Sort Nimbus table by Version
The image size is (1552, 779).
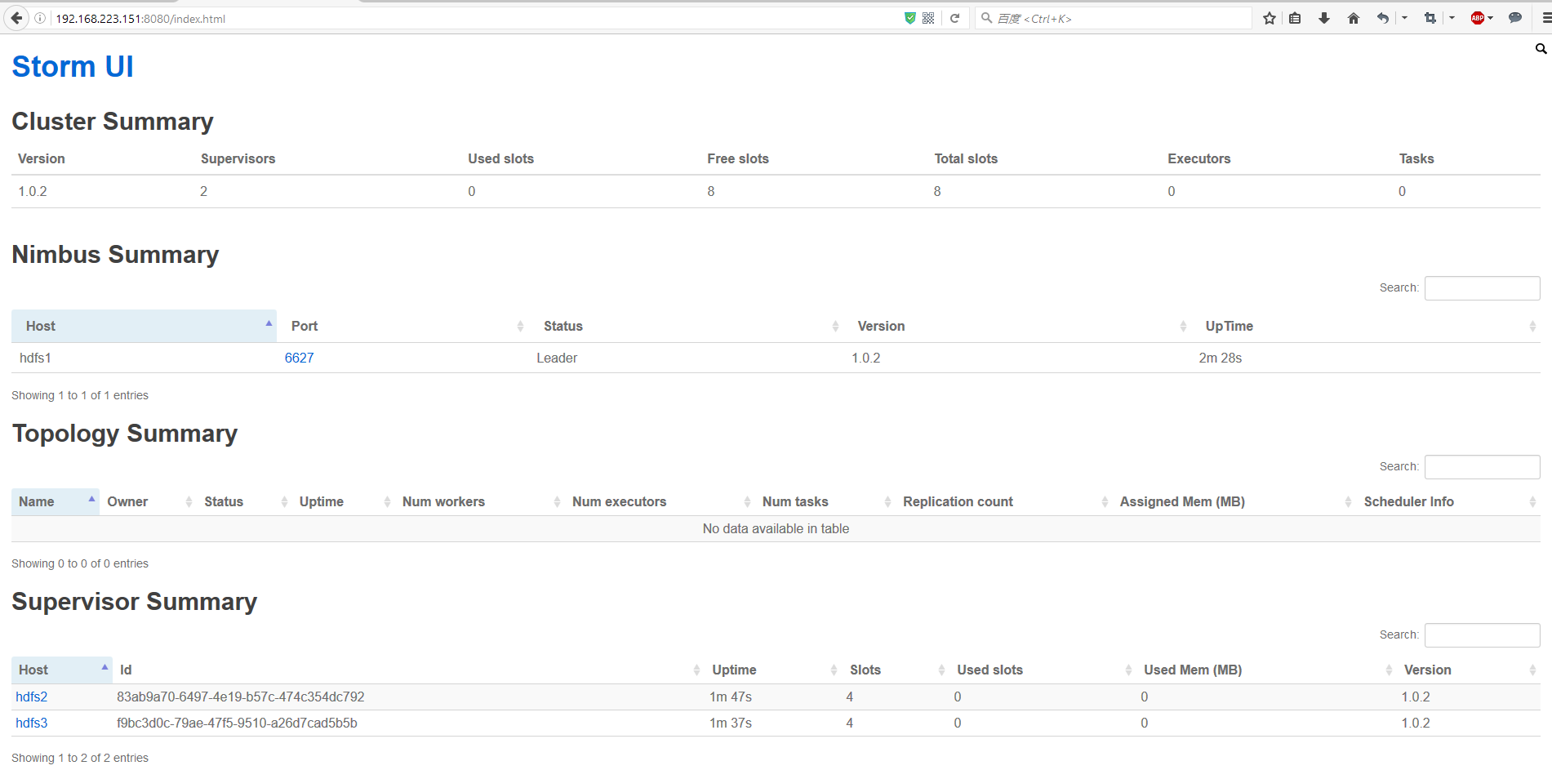1018,326
